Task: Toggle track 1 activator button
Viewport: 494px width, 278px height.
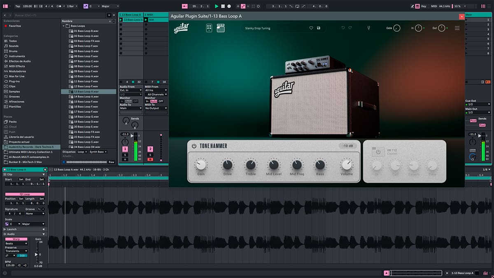Action: coord(125,149)
